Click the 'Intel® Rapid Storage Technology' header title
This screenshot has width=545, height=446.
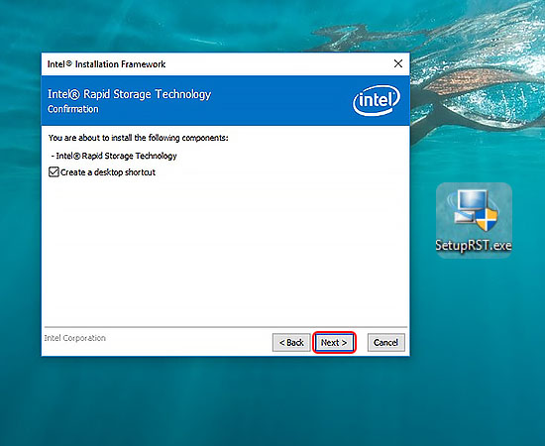click(129, 94)
